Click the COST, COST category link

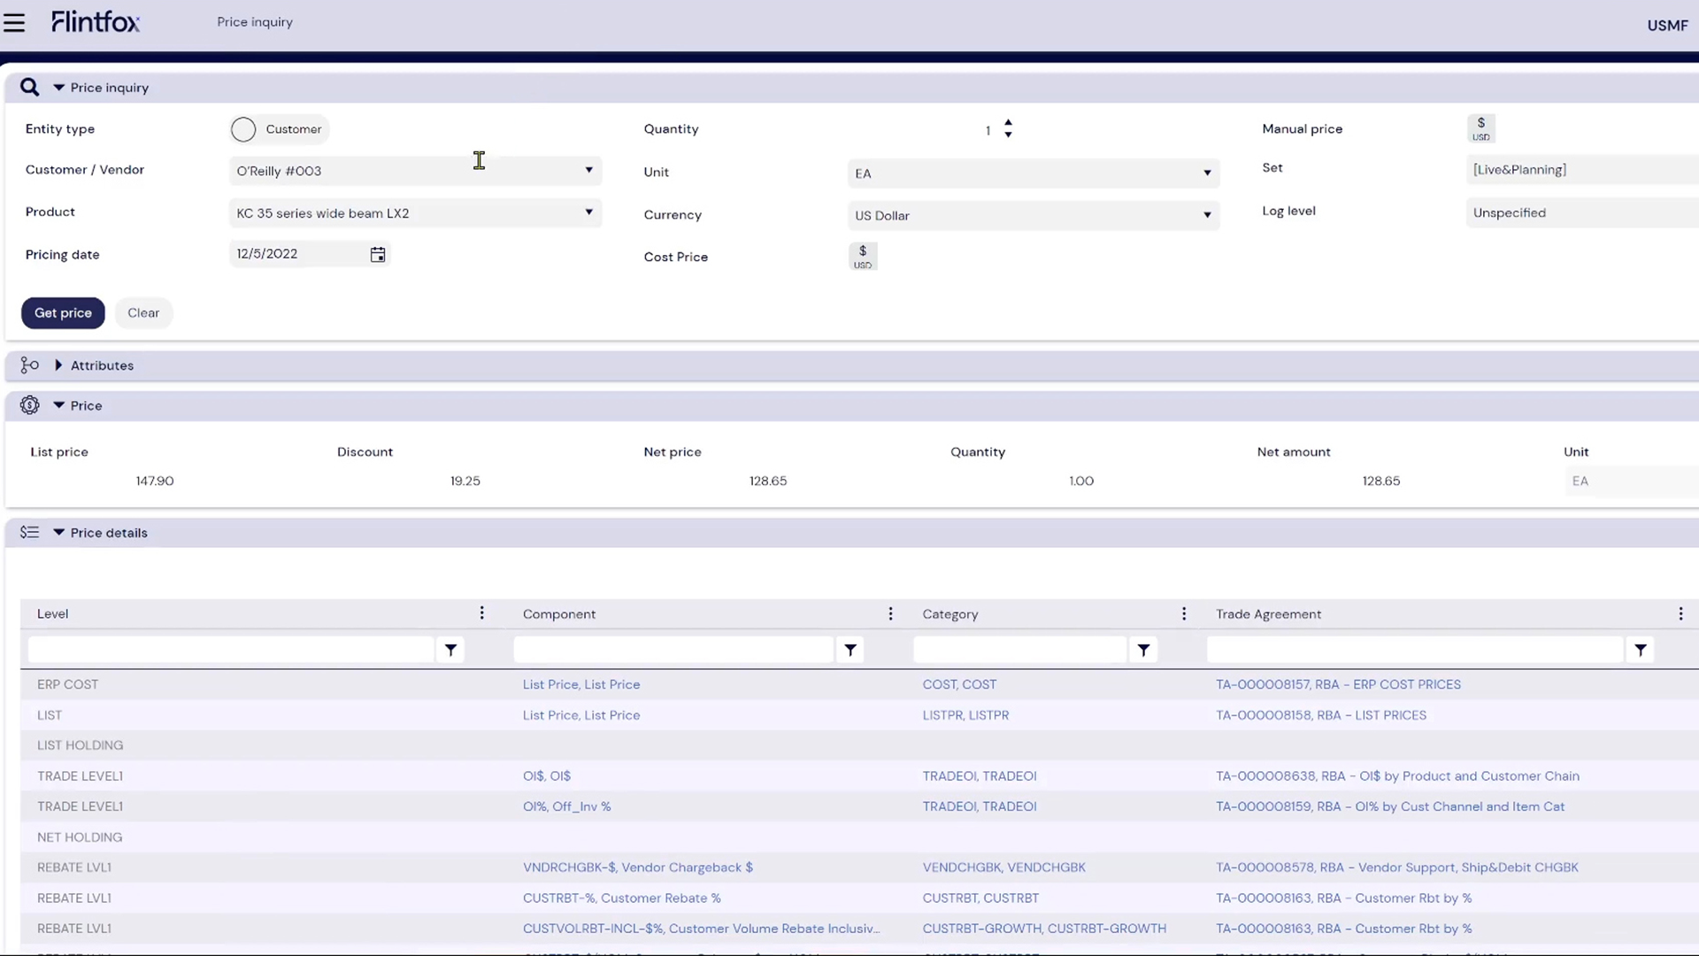[x=959, y=684]
